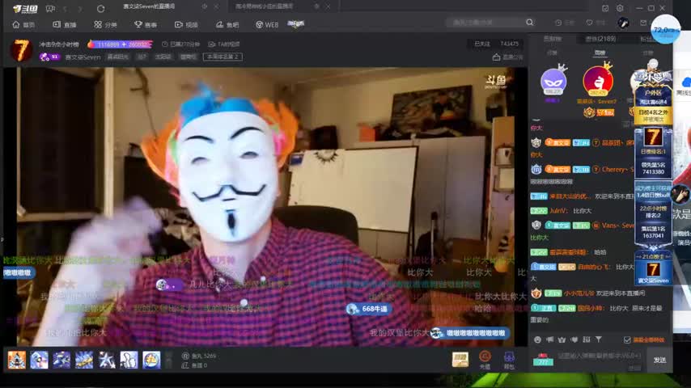Viewport: 691px width, 388px height.
Task: Click the second gift icon in gift bar
Action: [x=39, y=360]
